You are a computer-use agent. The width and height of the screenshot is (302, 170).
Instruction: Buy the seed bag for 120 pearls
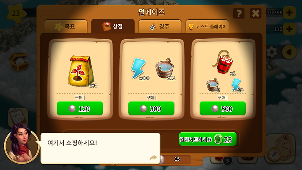tap(80, 109)
